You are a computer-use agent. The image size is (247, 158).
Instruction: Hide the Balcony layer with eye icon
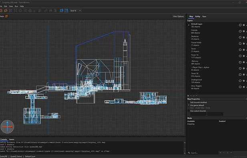pyautogui.click(x=244, y=62)
